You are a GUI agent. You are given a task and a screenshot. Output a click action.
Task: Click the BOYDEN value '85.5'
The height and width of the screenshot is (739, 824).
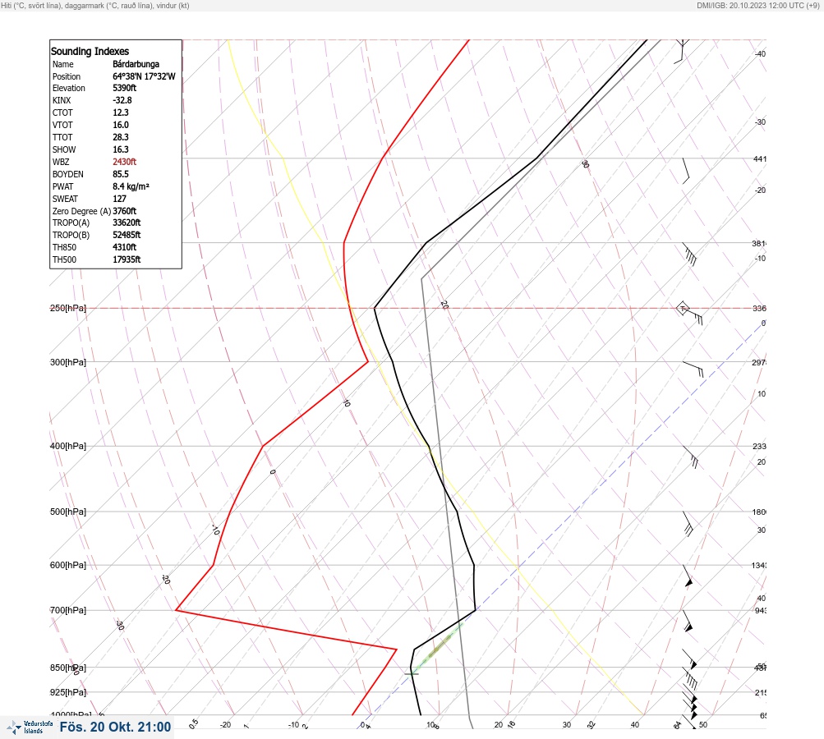pos(121,174)
